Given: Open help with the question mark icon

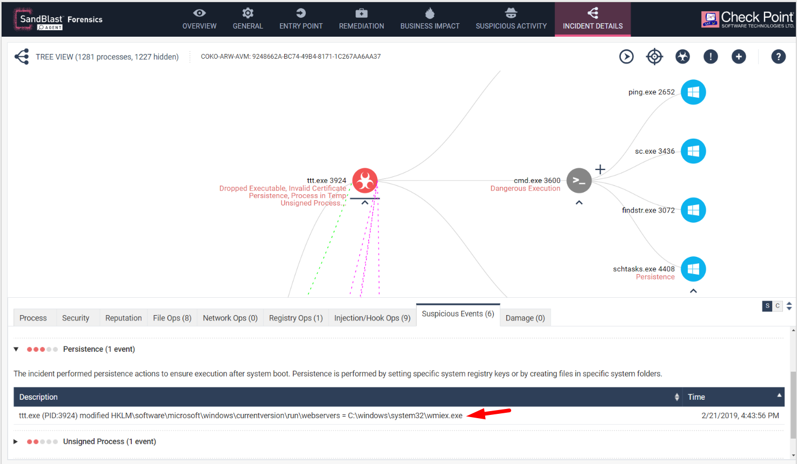Looking at the screenshot, I should coord(778,56).
